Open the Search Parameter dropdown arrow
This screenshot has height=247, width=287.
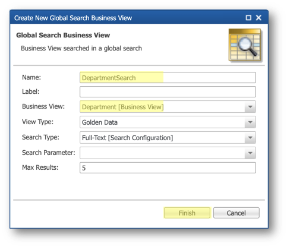coord(250,153)
